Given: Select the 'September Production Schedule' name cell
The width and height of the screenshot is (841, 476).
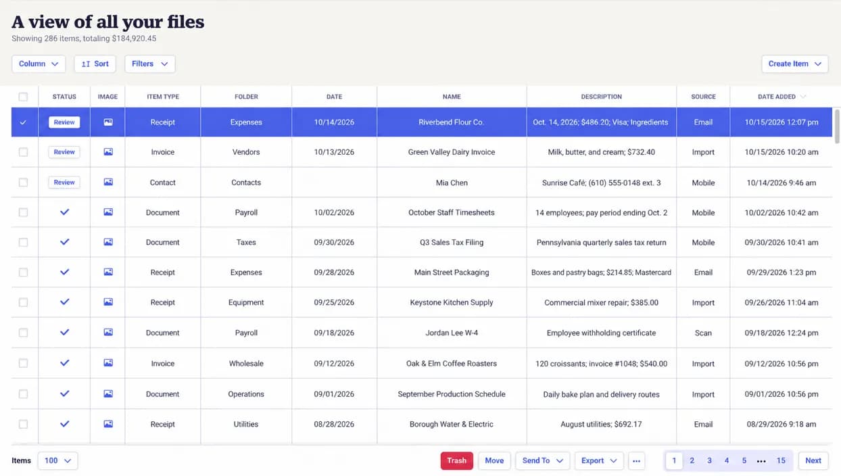Looking at the screenshot, I should (452, 394).
